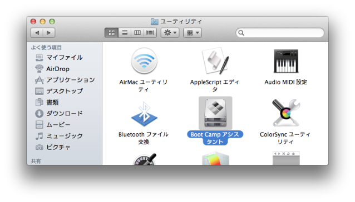
Task: Go back with the left arrow button
Action: point(37,33)
